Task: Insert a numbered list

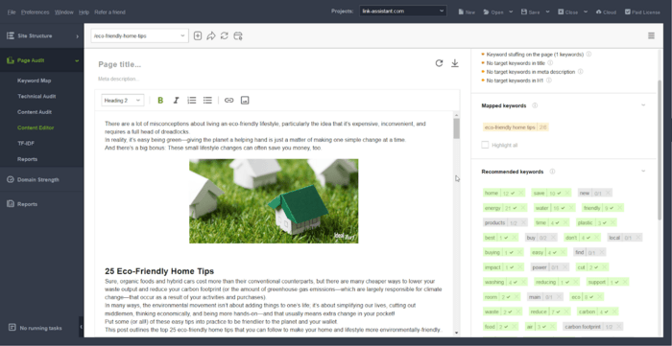Action: point(192,100)
